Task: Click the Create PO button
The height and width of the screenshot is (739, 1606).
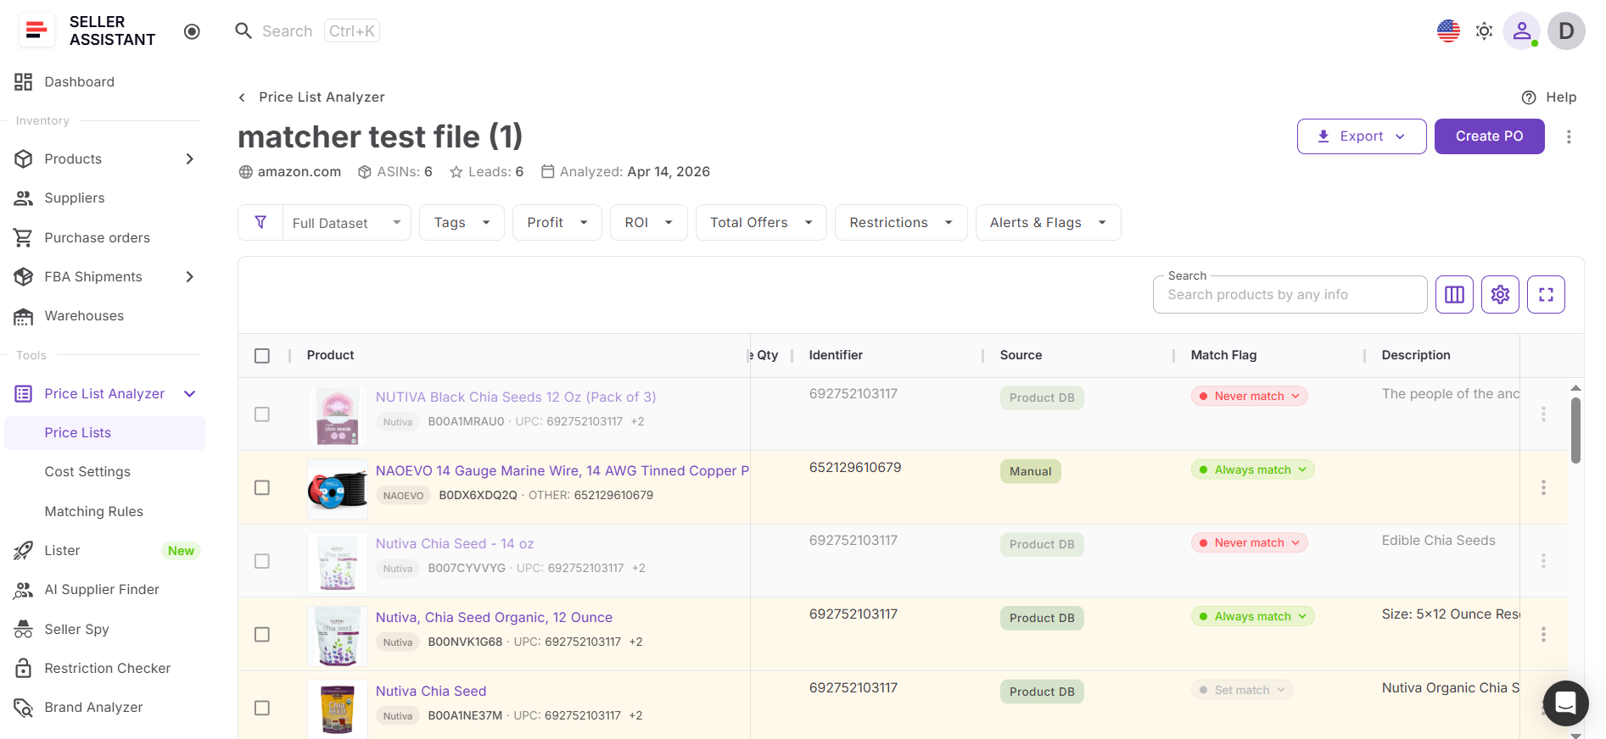Action: click(1489, 136)
